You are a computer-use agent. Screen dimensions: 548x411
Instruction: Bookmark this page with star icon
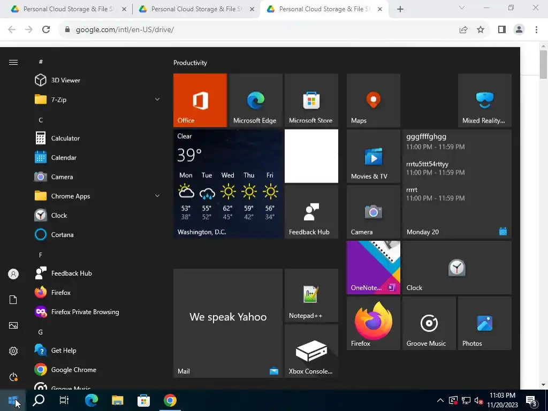pyautogui.click(x=481, y=29)
